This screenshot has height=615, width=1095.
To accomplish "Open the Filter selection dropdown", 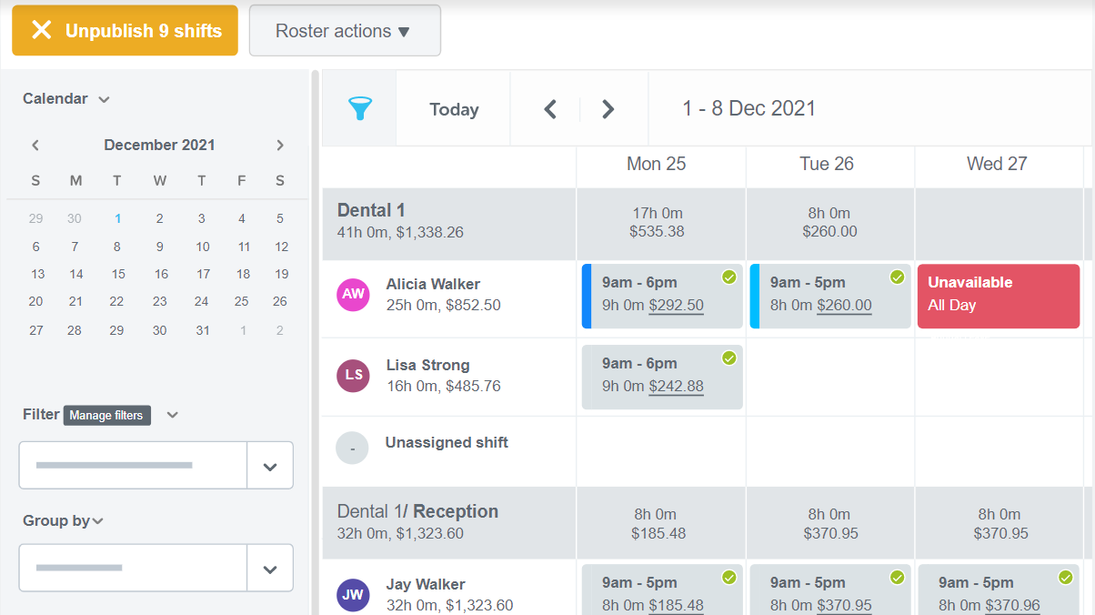I will click(x=269, y=465).
